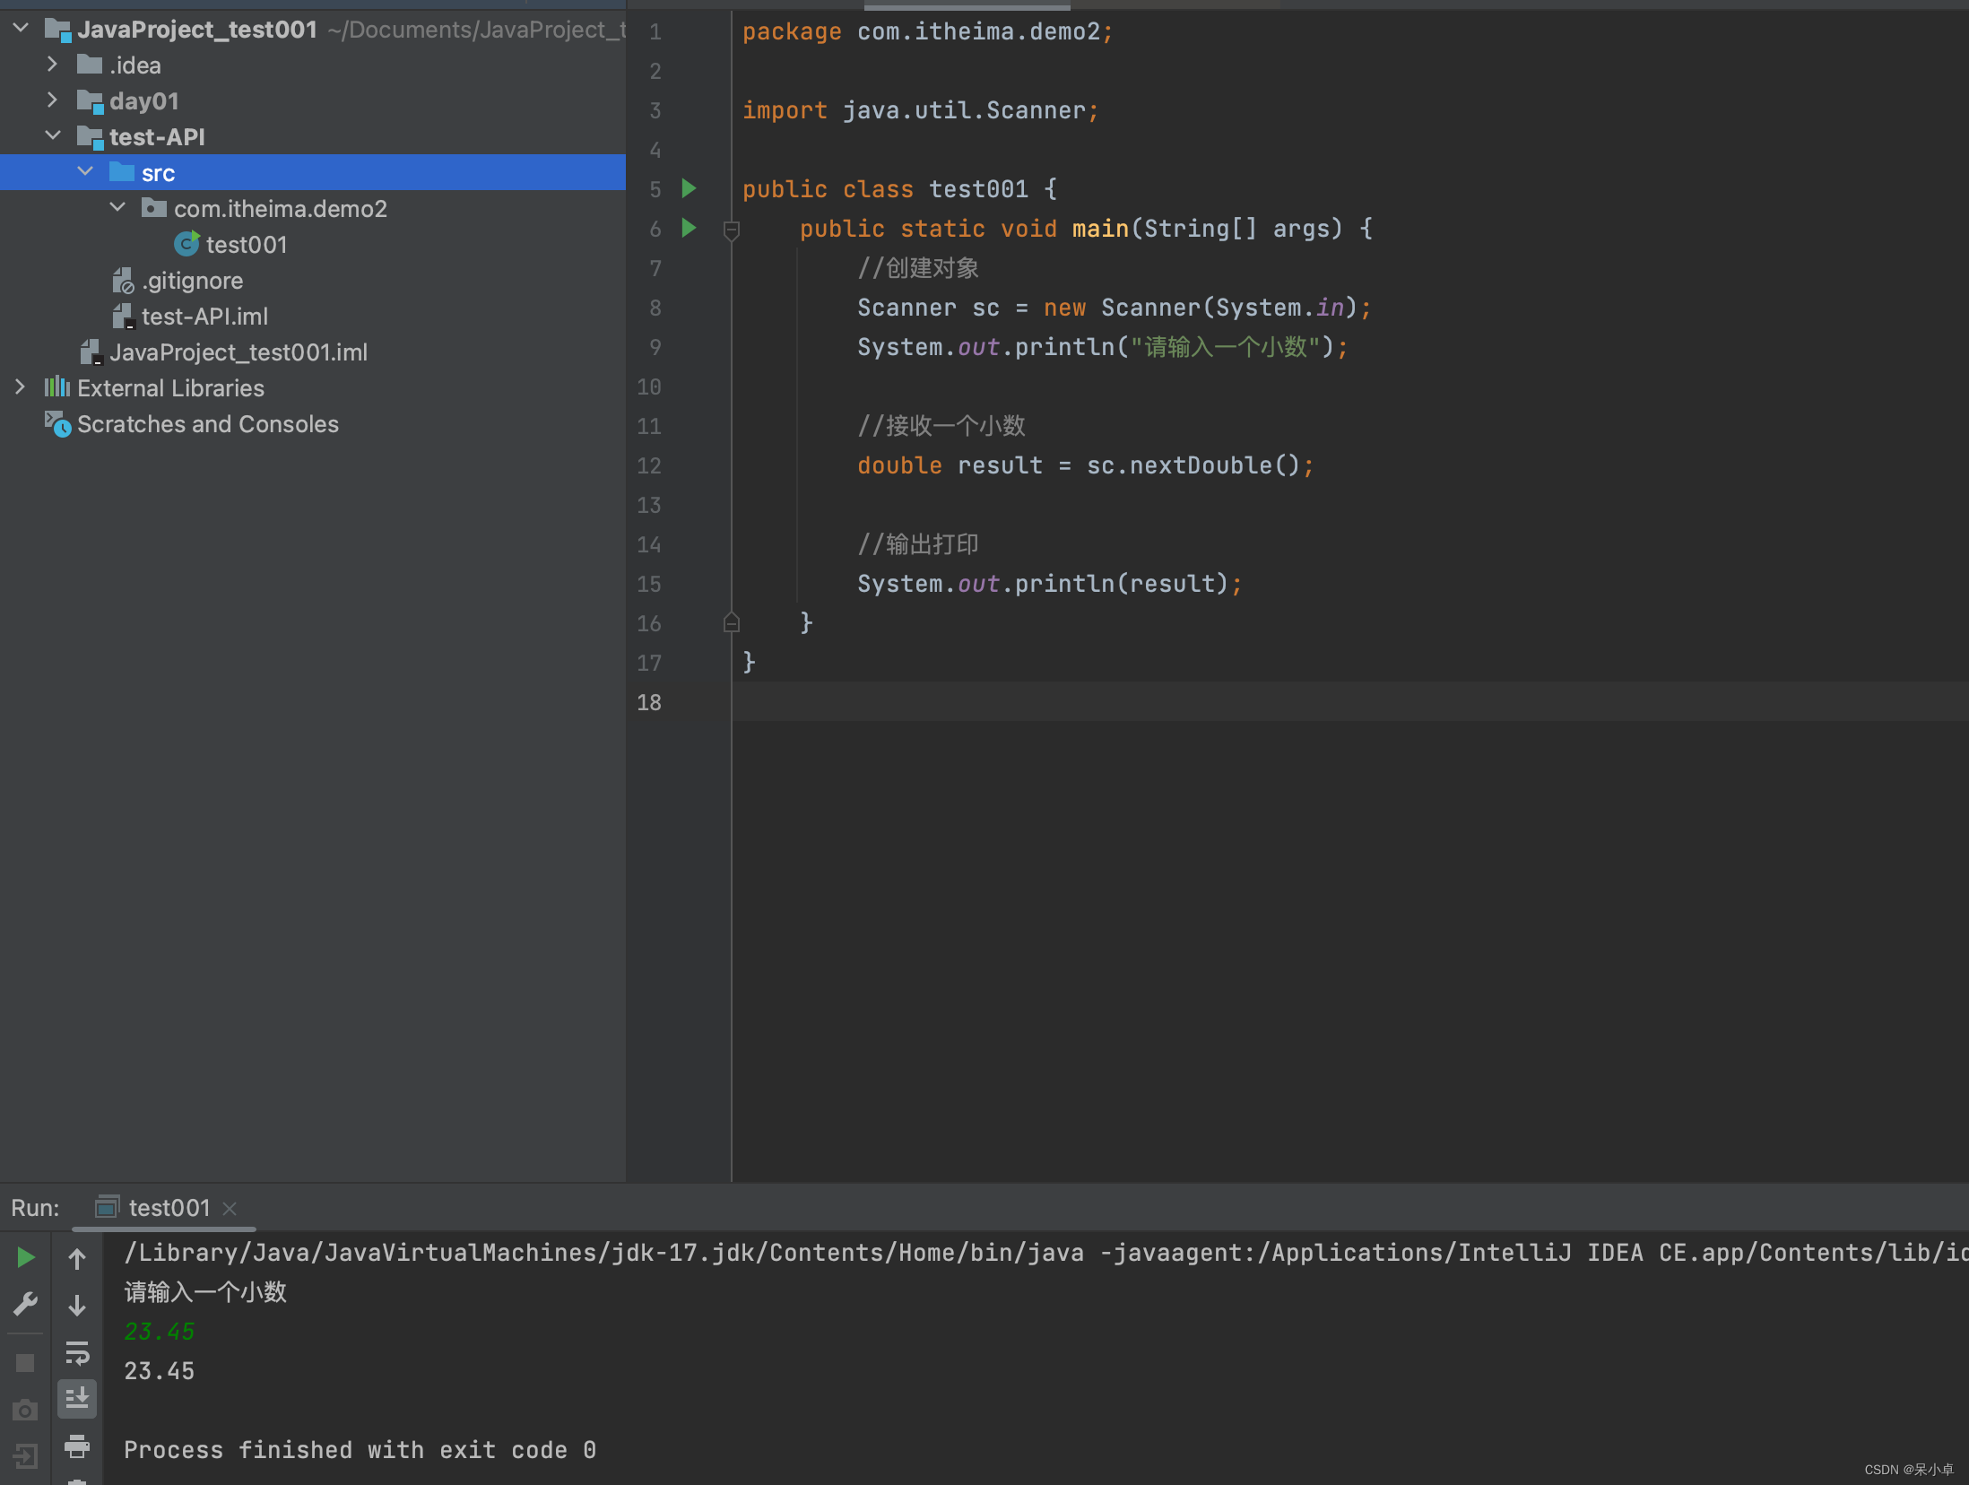Toggle soft-wrap in the Run console

click(x=77, y=1352)
